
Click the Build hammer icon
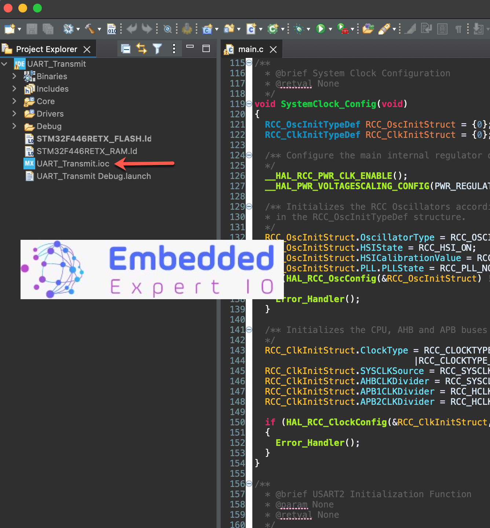click(90, 29)
